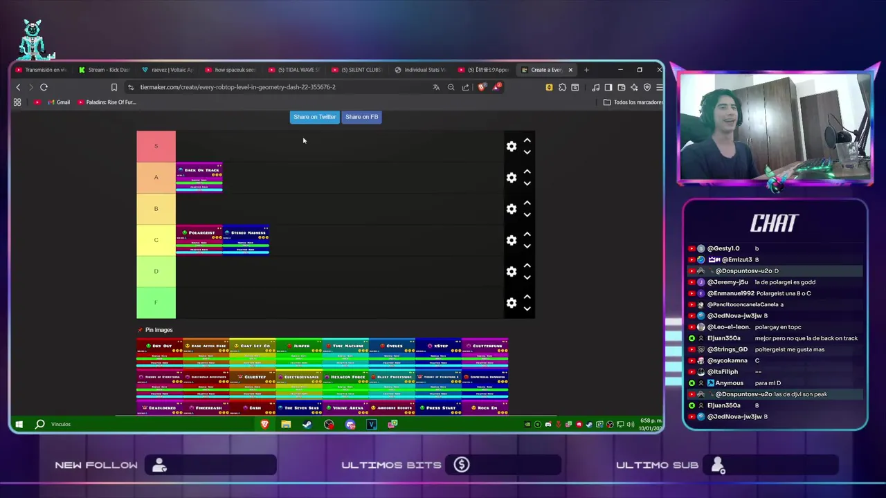886x498 pixels.
Task: Open Todos los marcadores folder
Action: click(633, 102)
